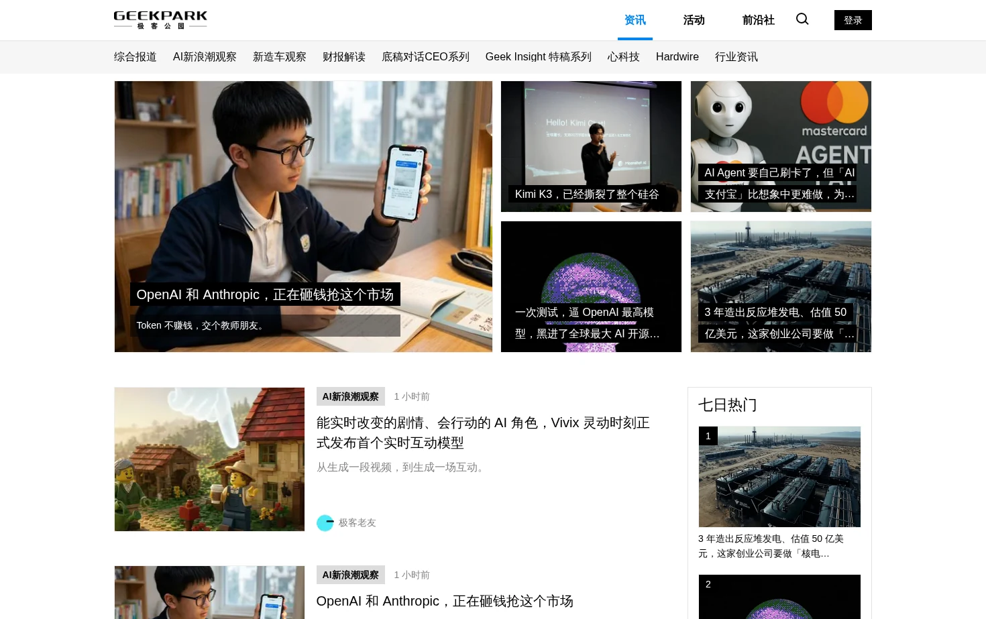Viewport: 986px width, 619px height.
Task: Select the AI新浪潮观察 category in the subnav
Action: pyautogui.click(x=205, y=57)
